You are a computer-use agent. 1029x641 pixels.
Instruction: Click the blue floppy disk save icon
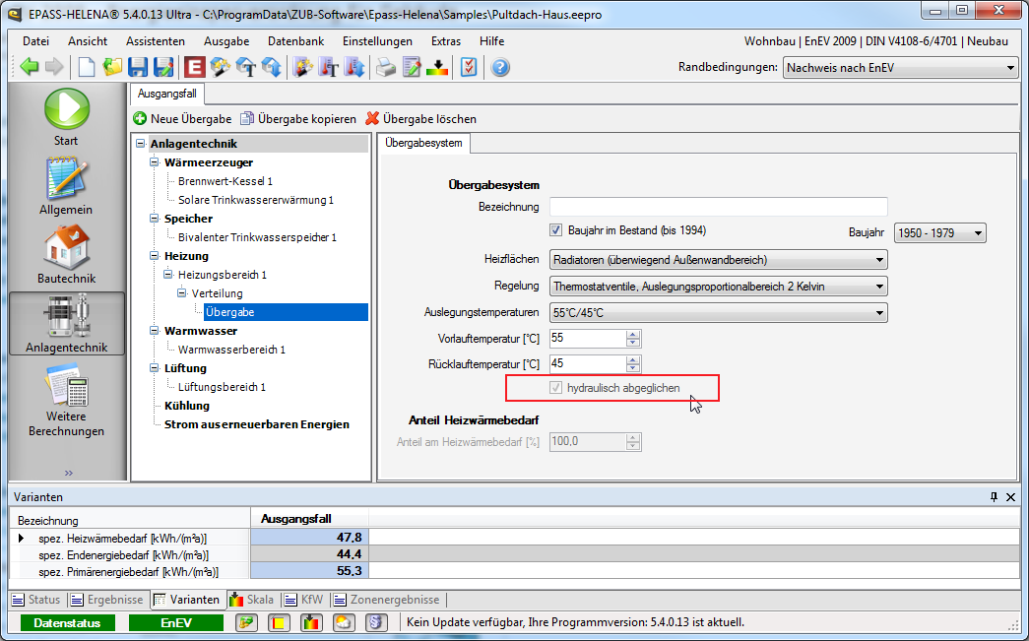(138, 67)
